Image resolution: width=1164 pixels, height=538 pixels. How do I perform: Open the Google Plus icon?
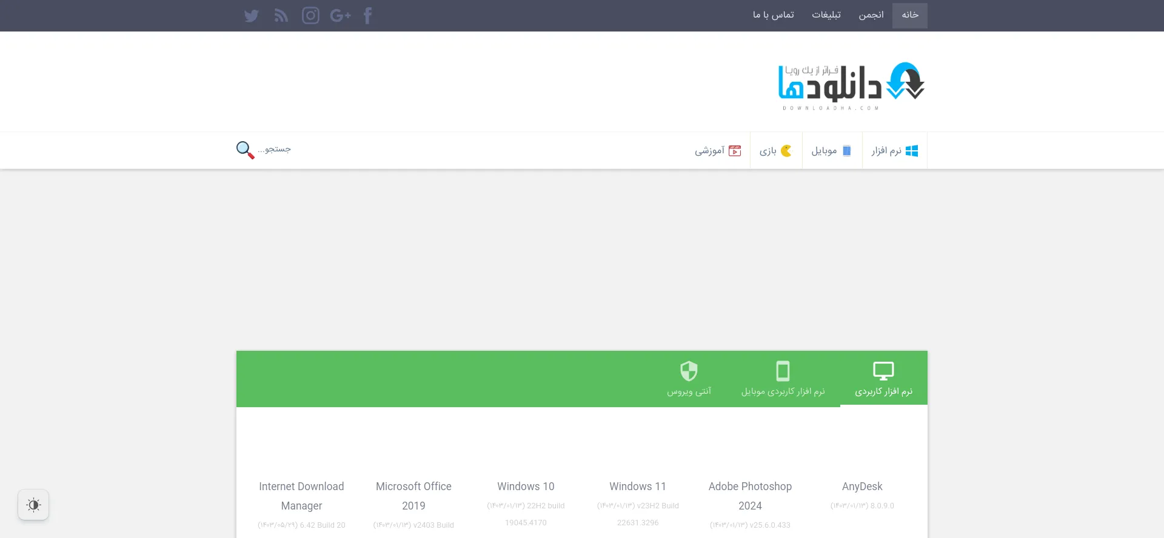(x=340, y=16)
